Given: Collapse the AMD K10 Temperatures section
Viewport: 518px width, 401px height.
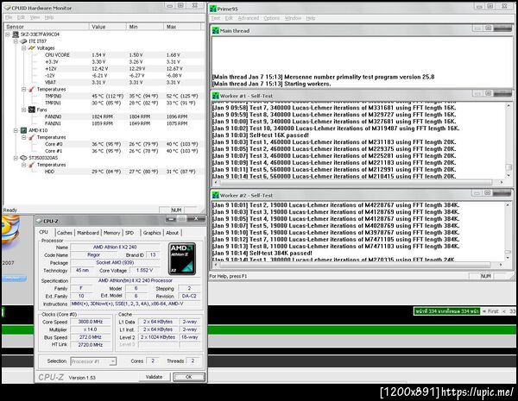Looking at the screenshot, I should 24,137.
